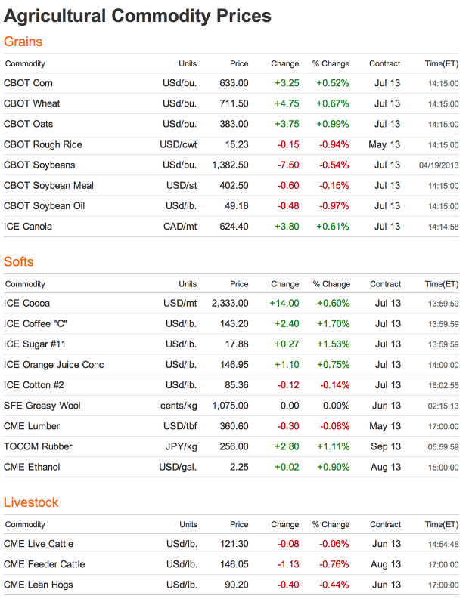Select ICE Sugar #11 commodity
The image size is (469, 599).
(x=35, y=344)
